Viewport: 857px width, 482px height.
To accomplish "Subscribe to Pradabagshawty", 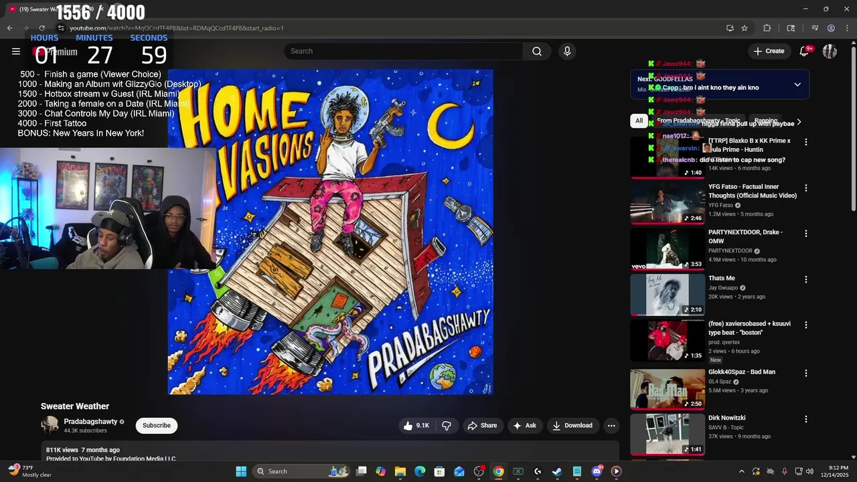I will 156,426.
